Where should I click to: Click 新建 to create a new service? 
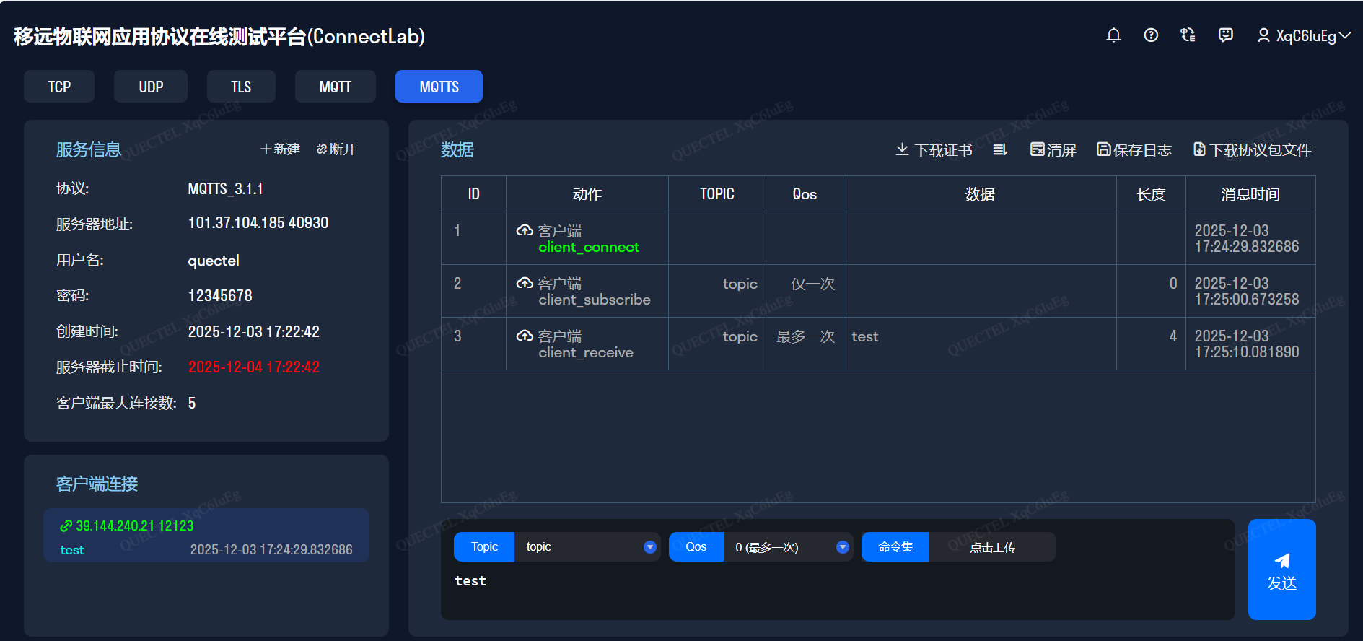pos(280,149)
